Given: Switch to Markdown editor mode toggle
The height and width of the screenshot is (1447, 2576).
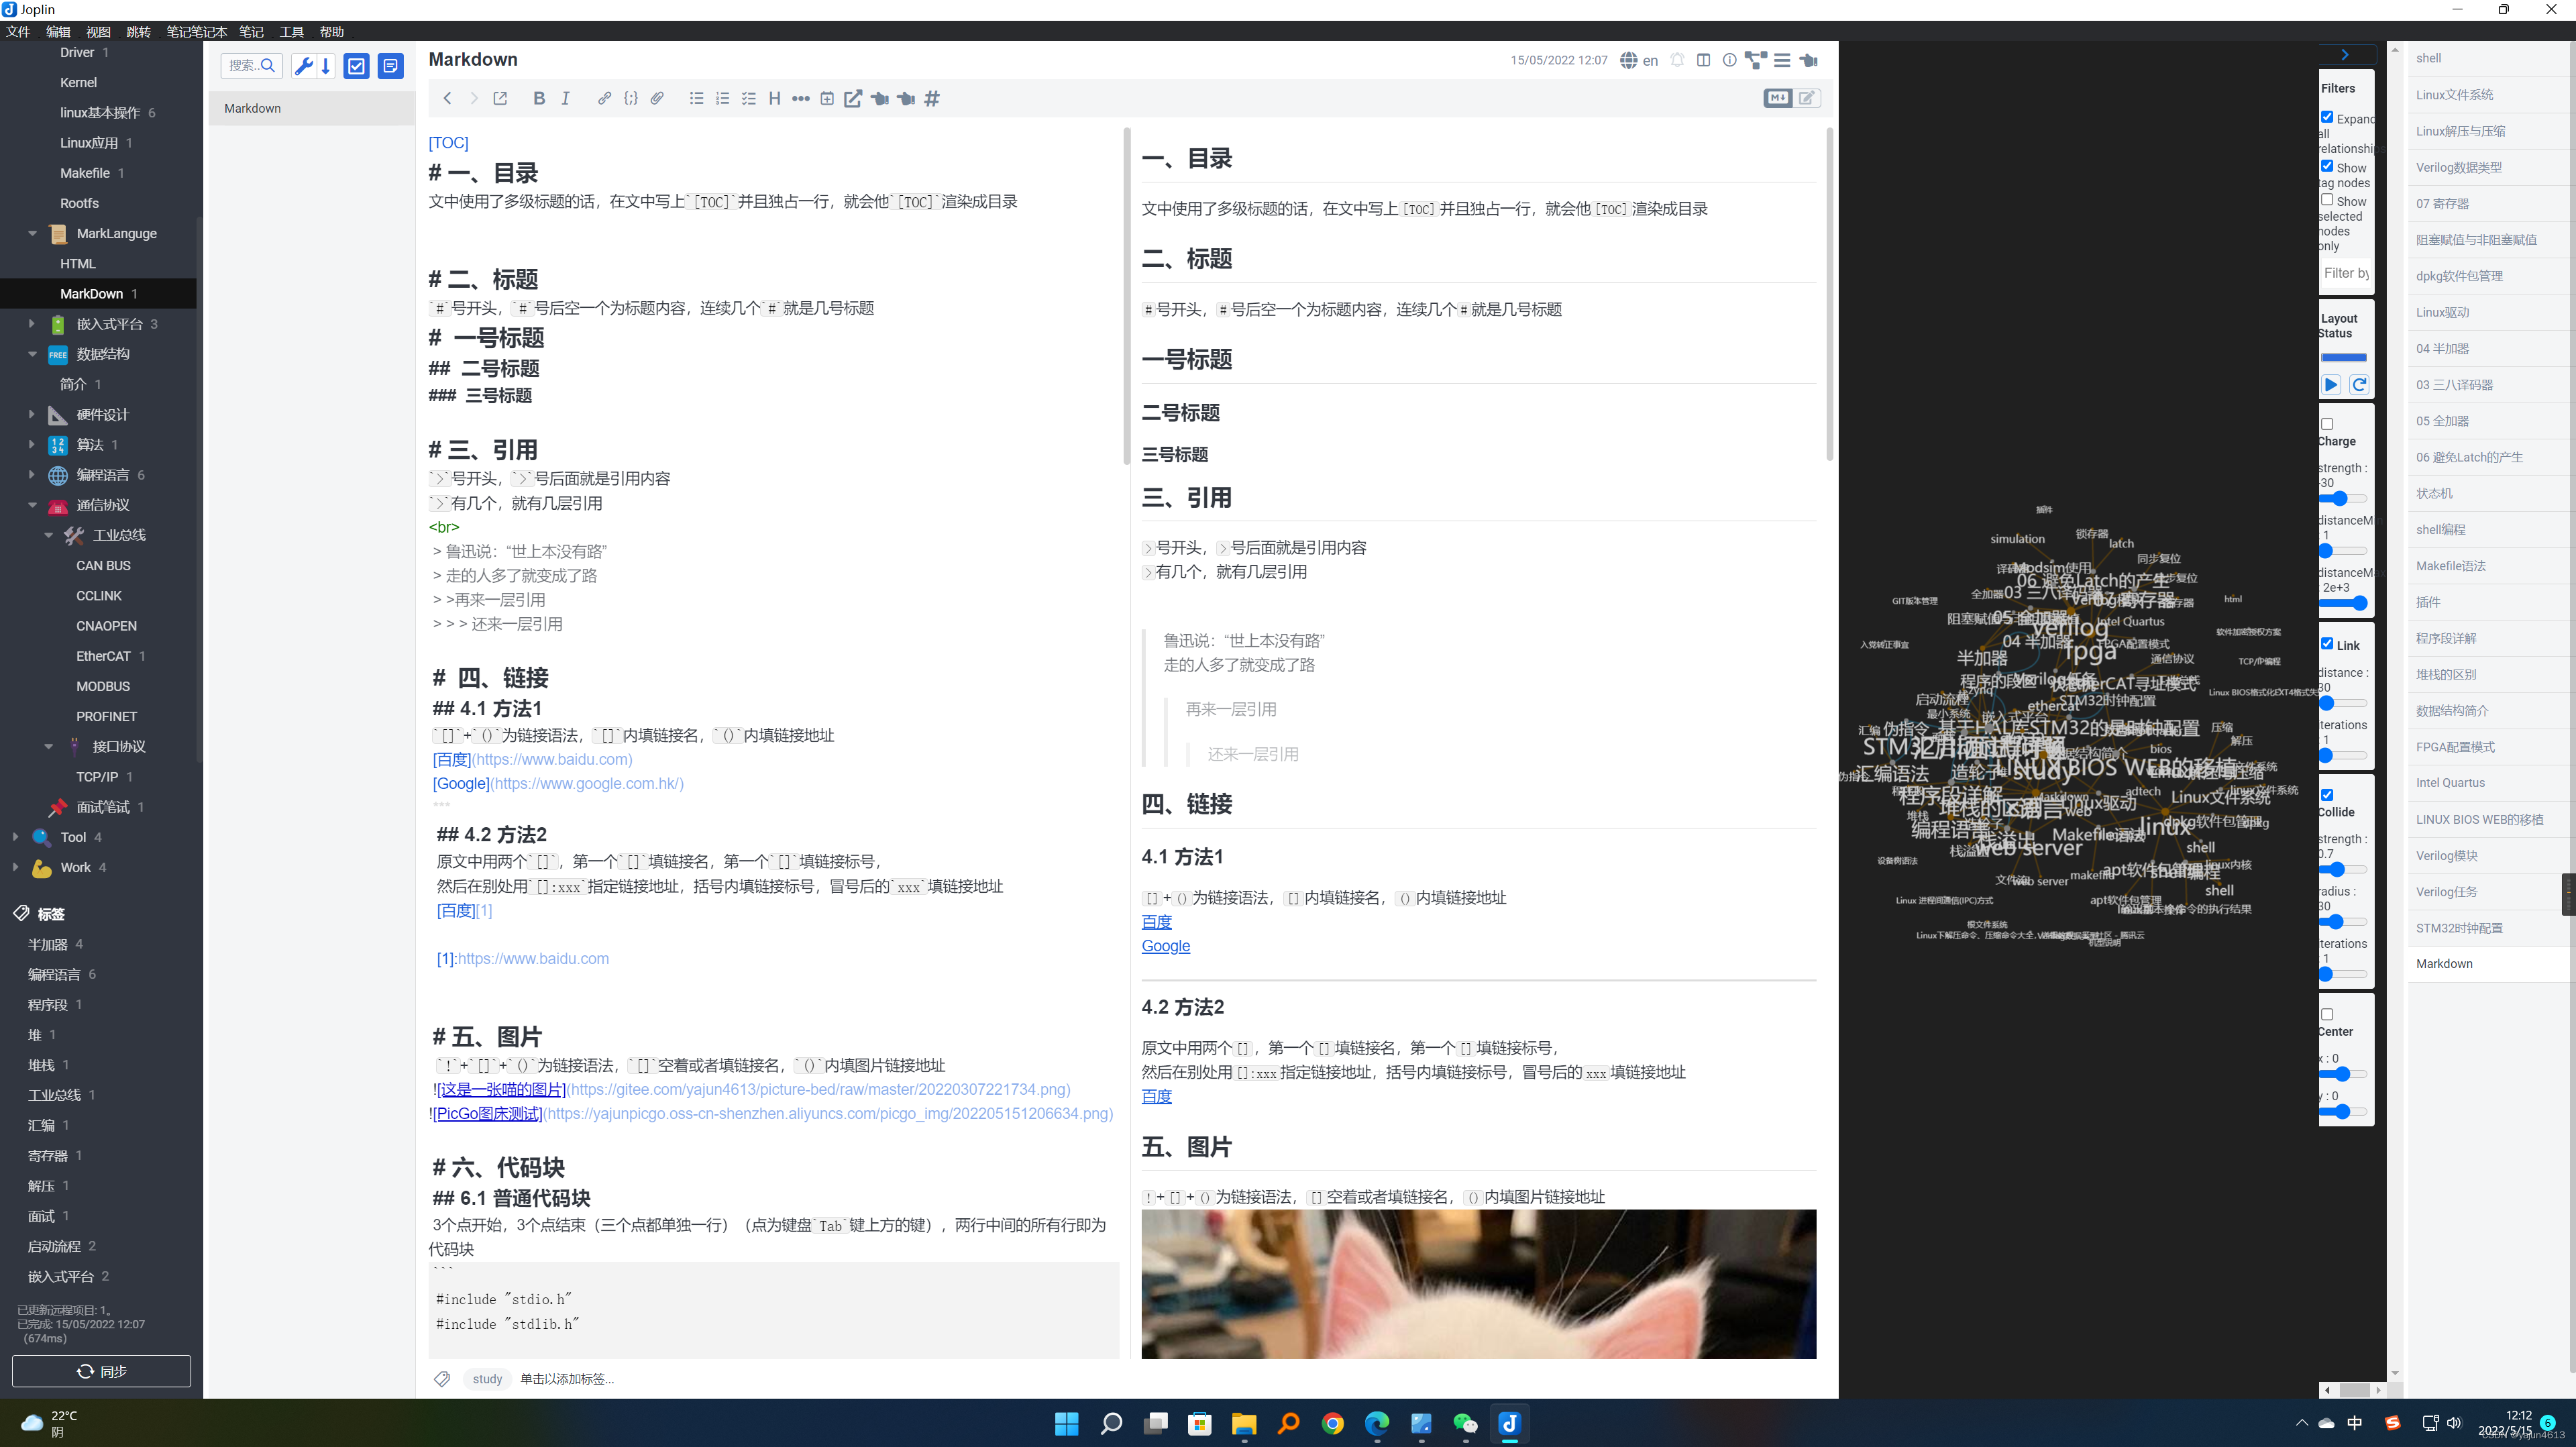Looking at the screenshot, I should [1778, 98].
